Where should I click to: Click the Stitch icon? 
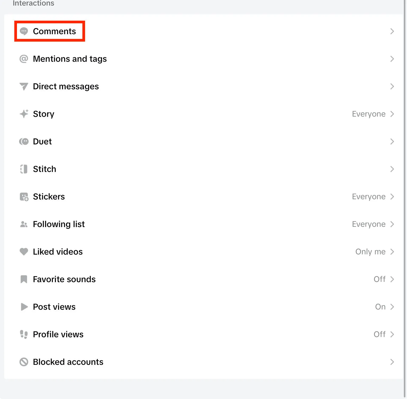24,169
